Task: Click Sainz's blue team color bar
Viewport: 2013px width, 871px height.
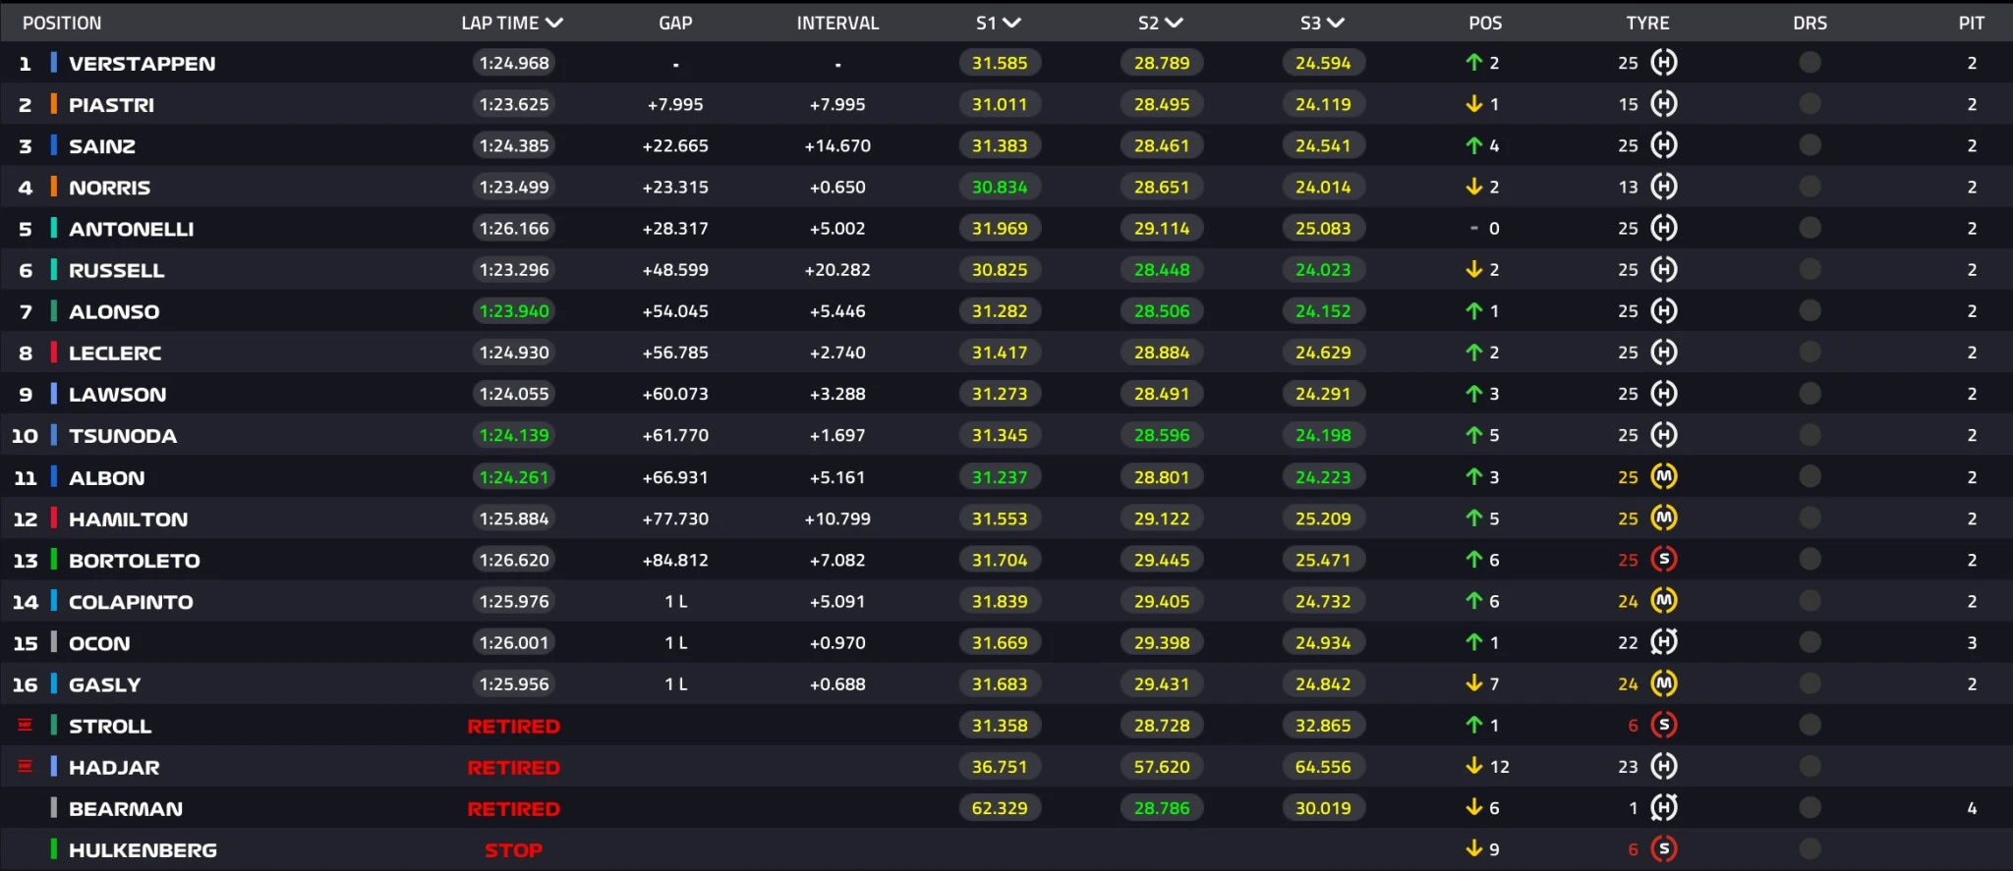Action: click(54, 145)
